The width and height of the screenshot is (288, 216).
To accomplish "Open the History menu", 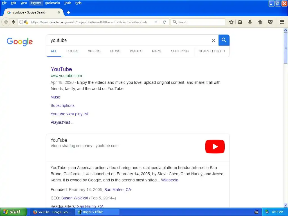I will 36,3.
